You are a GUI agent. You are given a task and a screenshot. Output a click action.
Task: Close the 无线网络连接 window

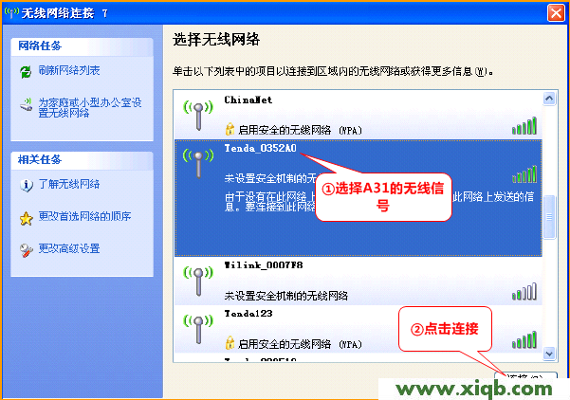[x=556, y=13]
